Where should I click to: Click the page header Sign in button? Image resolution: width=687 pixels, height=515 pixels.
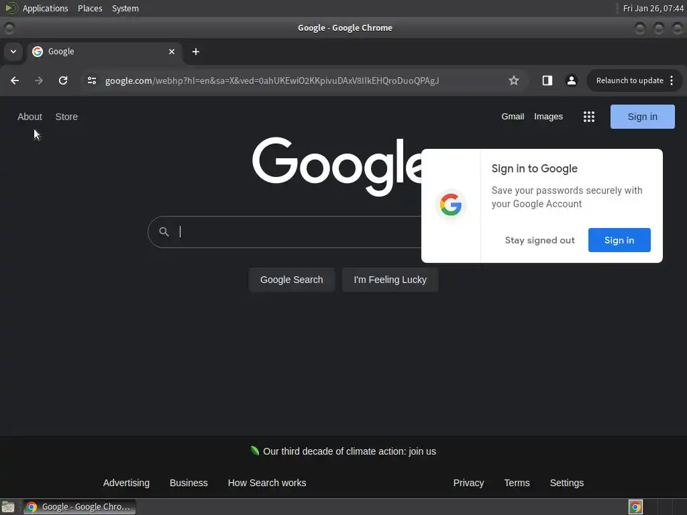[642, 117]
